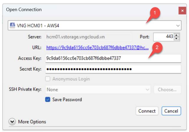Decrease the port number with down arrow
This screenshot has height=132, width=189.
tap(177, 39)
